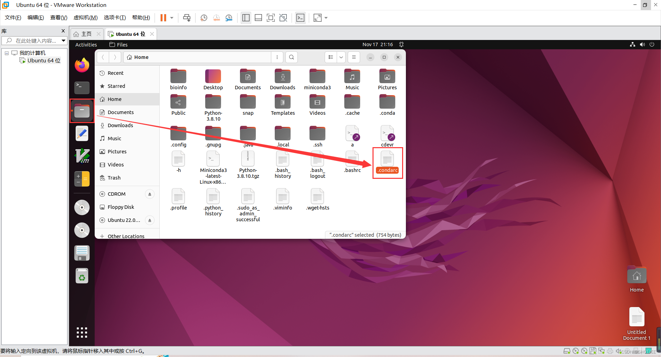Image resolution: width=661 pixels, height=357 pixels.
Task: Open the 查看(V) menu
Action: (x=59, y=18)
